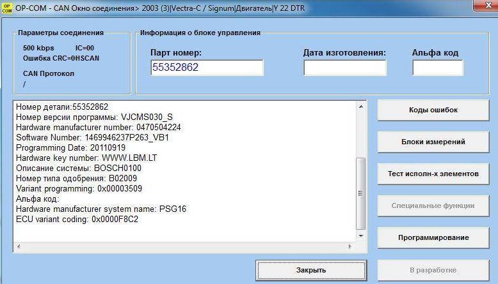Screen dimensions: 498x284
Task: Select the 'Альфа код:' line in list
Action: click(x=38, y=199)
